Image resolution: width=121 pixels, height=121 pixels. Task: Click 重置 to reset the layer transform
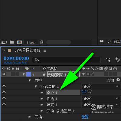click(x=85, y=117)
